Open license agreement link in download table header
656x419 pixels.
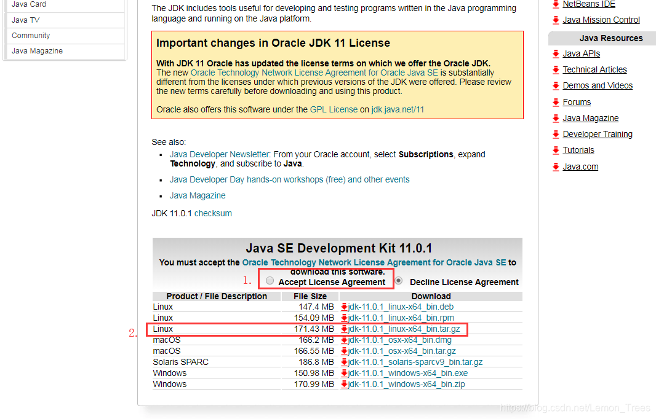[x=374, y=263]
